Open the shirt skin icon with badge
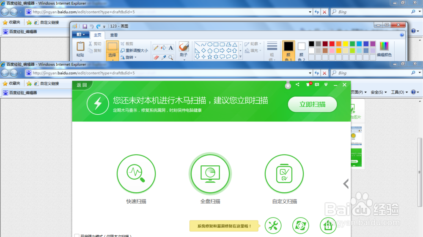 point(309,84)
